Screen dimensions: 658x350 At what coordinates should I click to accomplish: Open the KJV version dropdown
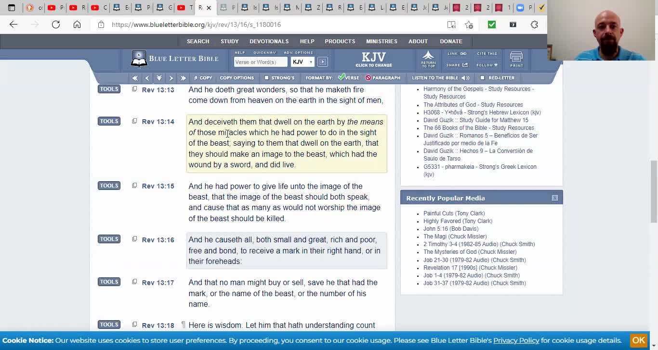click(303, 62)
